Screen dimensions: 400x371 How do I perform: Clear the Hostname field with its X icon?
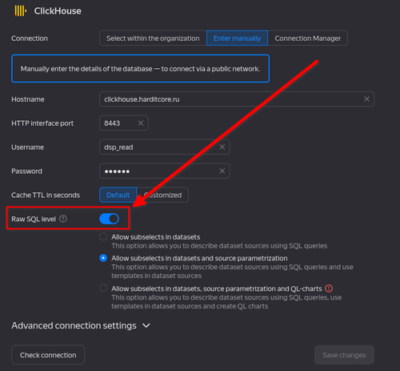[366, 99]
